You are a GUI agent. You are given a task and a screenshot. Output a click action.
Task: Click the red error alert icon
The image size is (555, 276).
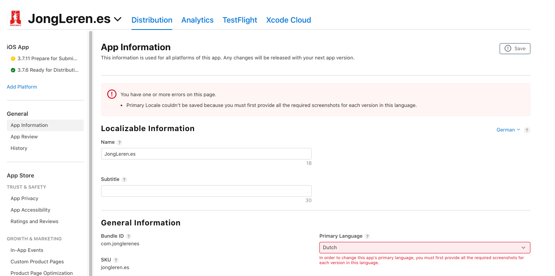(x=111, y=94)
